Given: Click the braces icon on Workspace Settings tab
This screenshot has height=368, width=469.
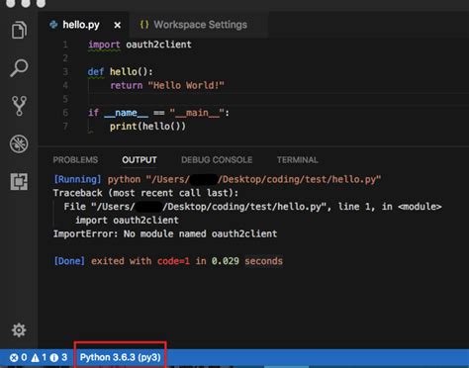Looking at the screenshot, I should [144, 25].
